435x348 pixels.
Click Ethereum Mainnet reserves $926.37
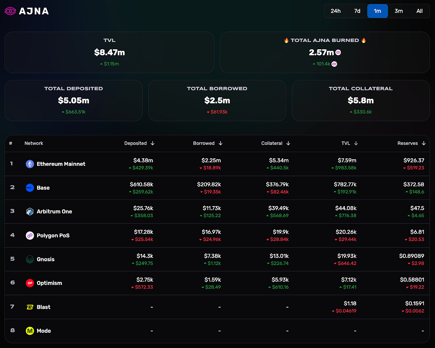click(414, 161)
